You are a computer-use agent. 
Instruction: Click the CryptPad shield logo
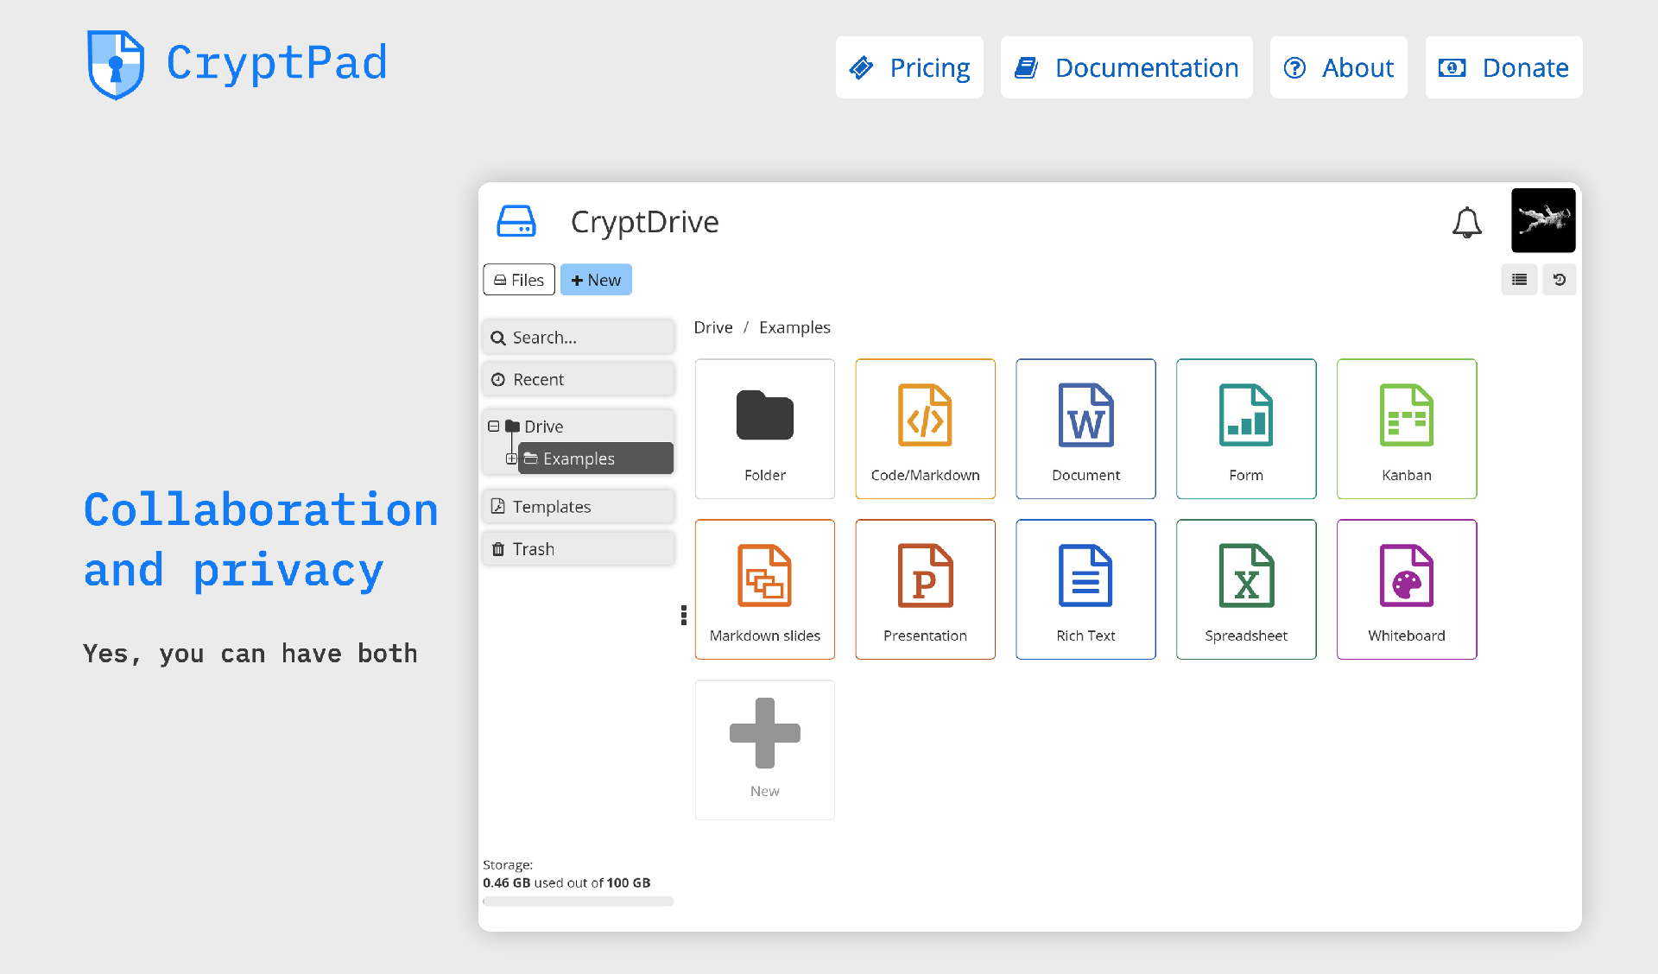click(x=116, y=65)
